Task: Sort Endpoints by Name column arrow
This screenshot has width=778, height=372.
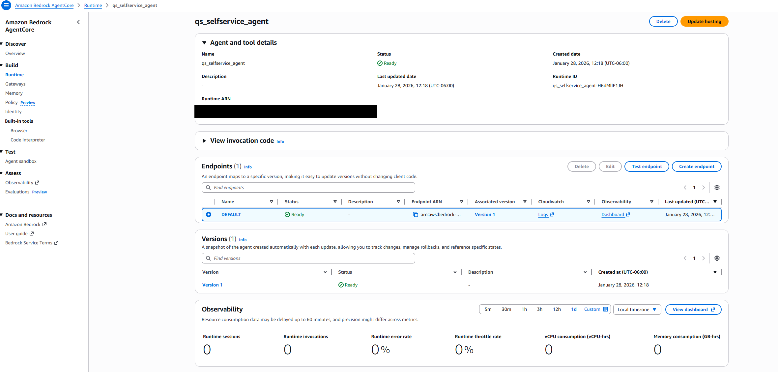Action: (271, 202)
